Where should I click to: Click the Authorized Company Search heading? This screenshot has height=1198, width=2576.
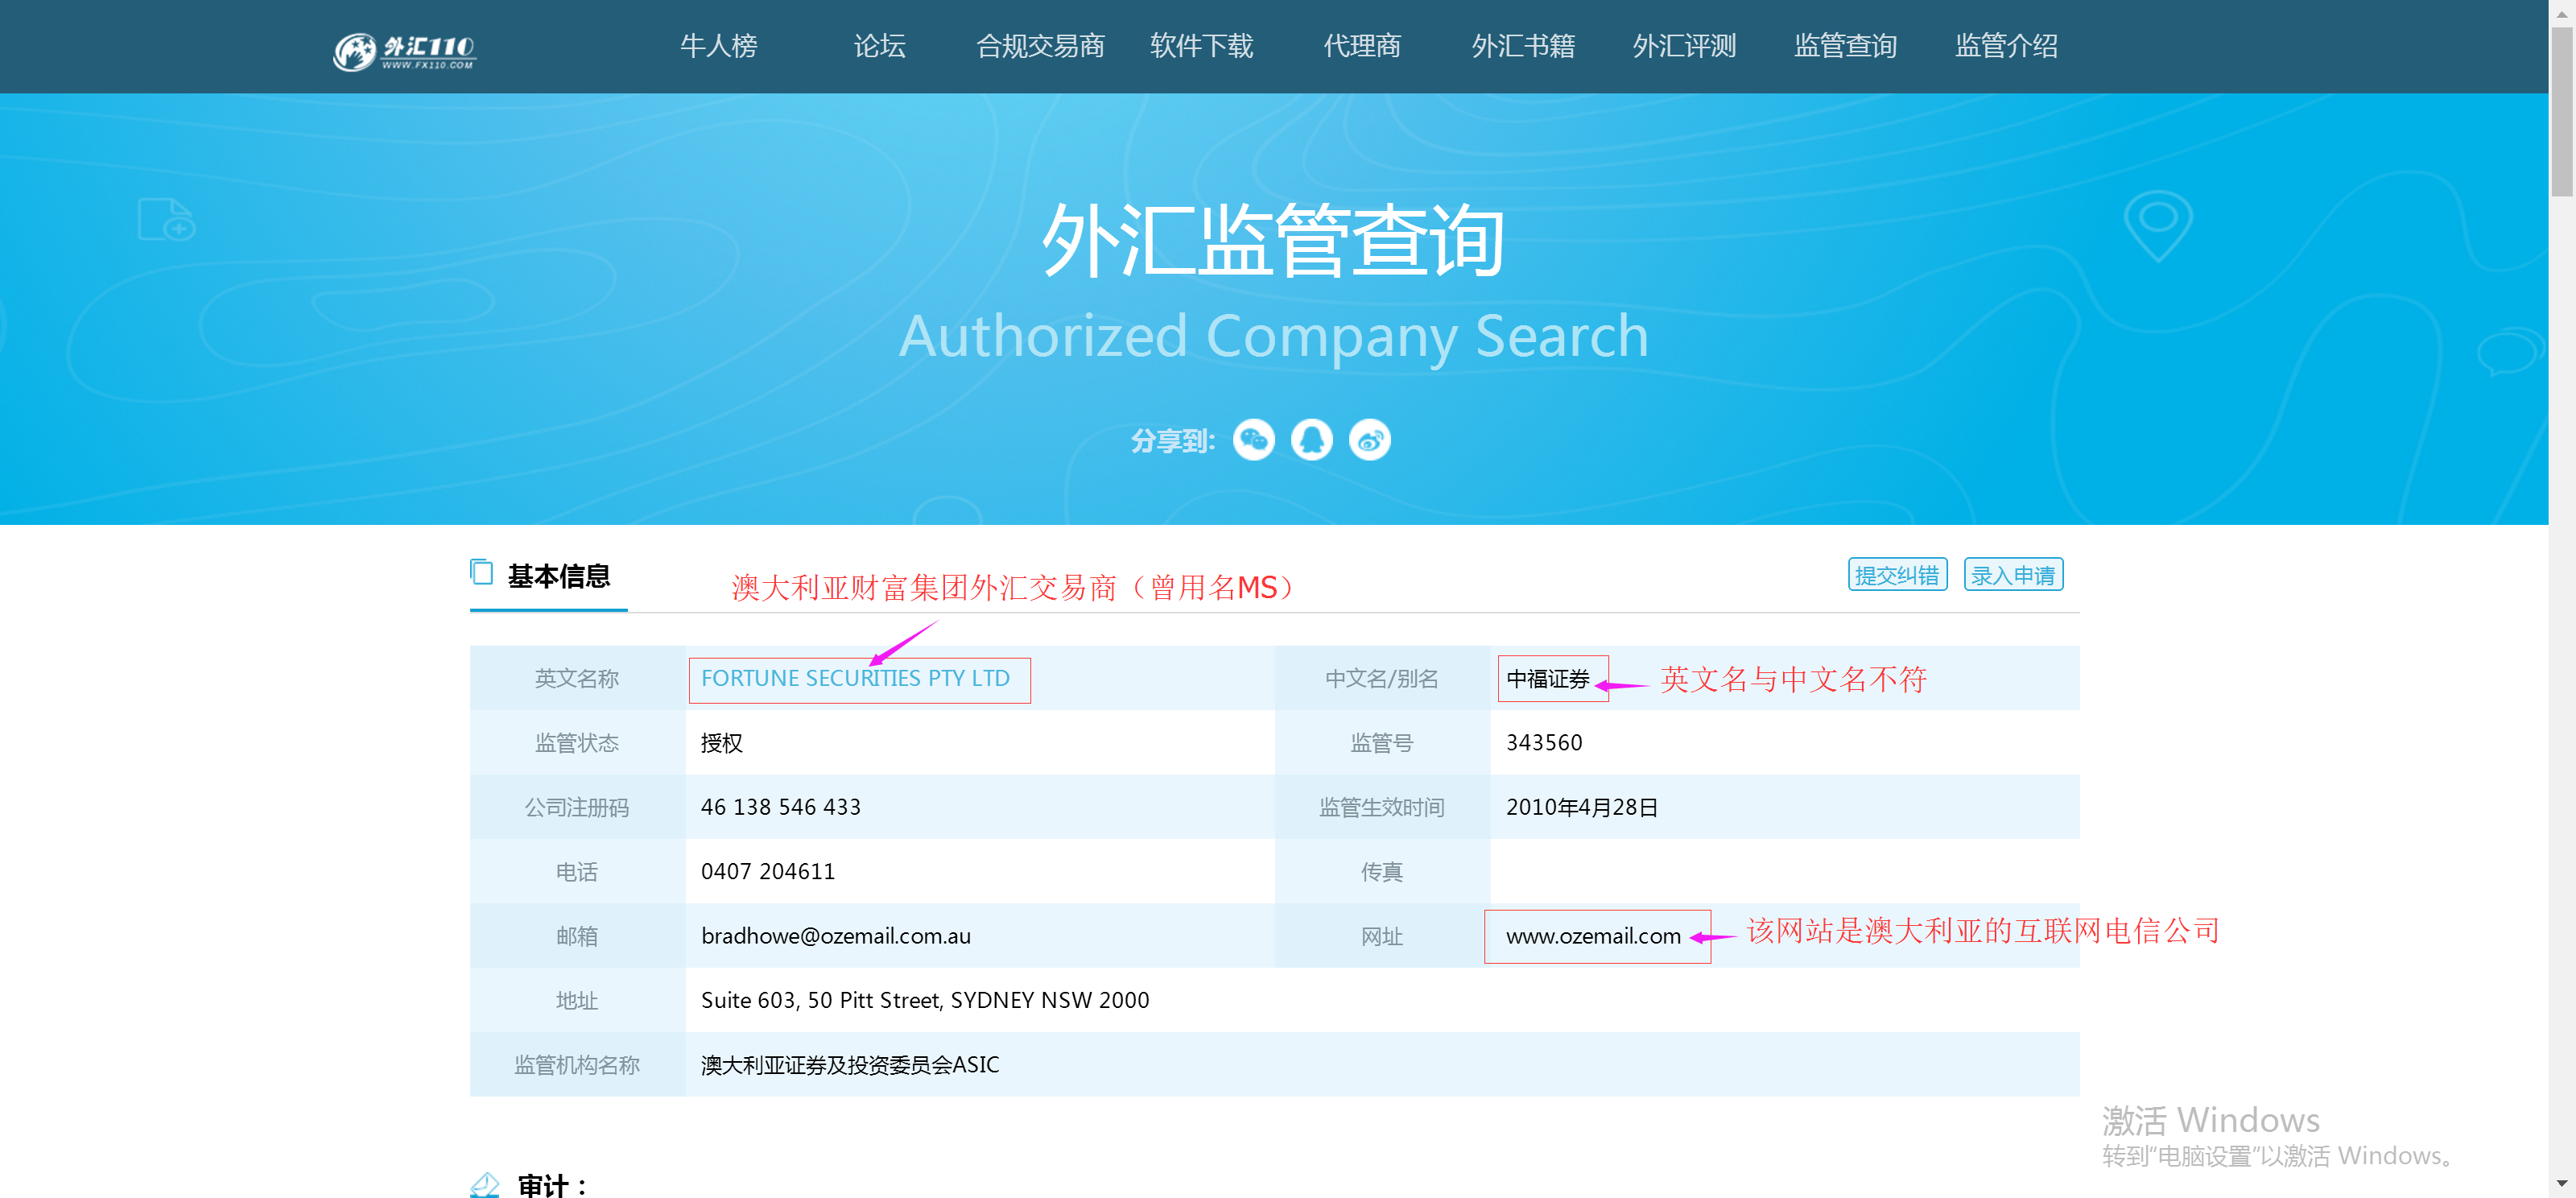(1273, 336)
